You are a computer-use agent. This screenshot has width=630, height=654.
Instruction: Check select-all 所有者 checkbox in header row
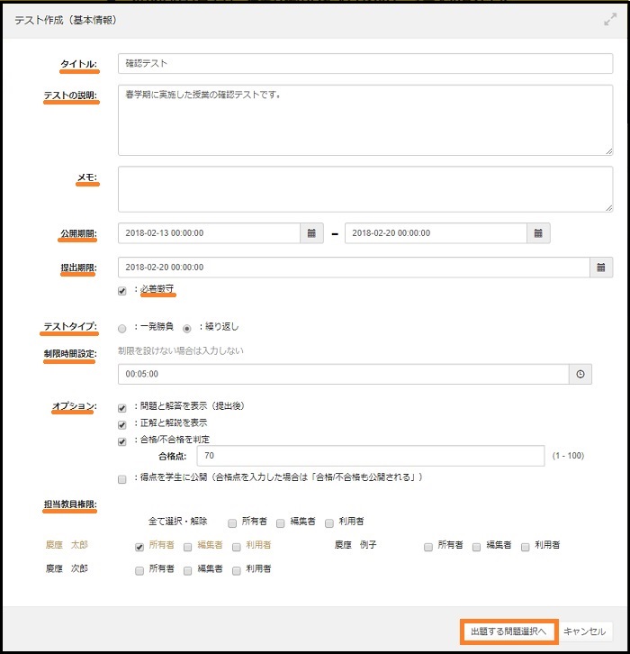click(x=232, y=522)
